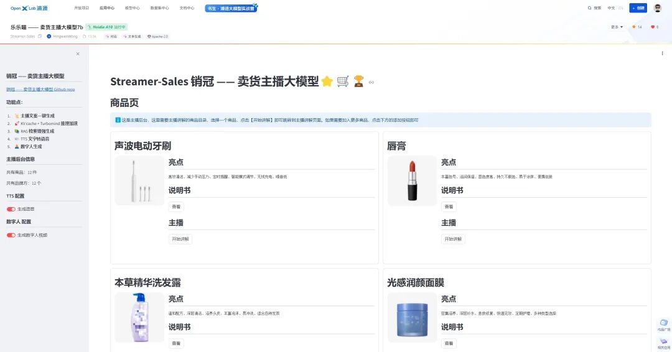Toggle the 生成数字人视频 switch
Viewport: 672px width, 352px height.
tap(11, 235)
